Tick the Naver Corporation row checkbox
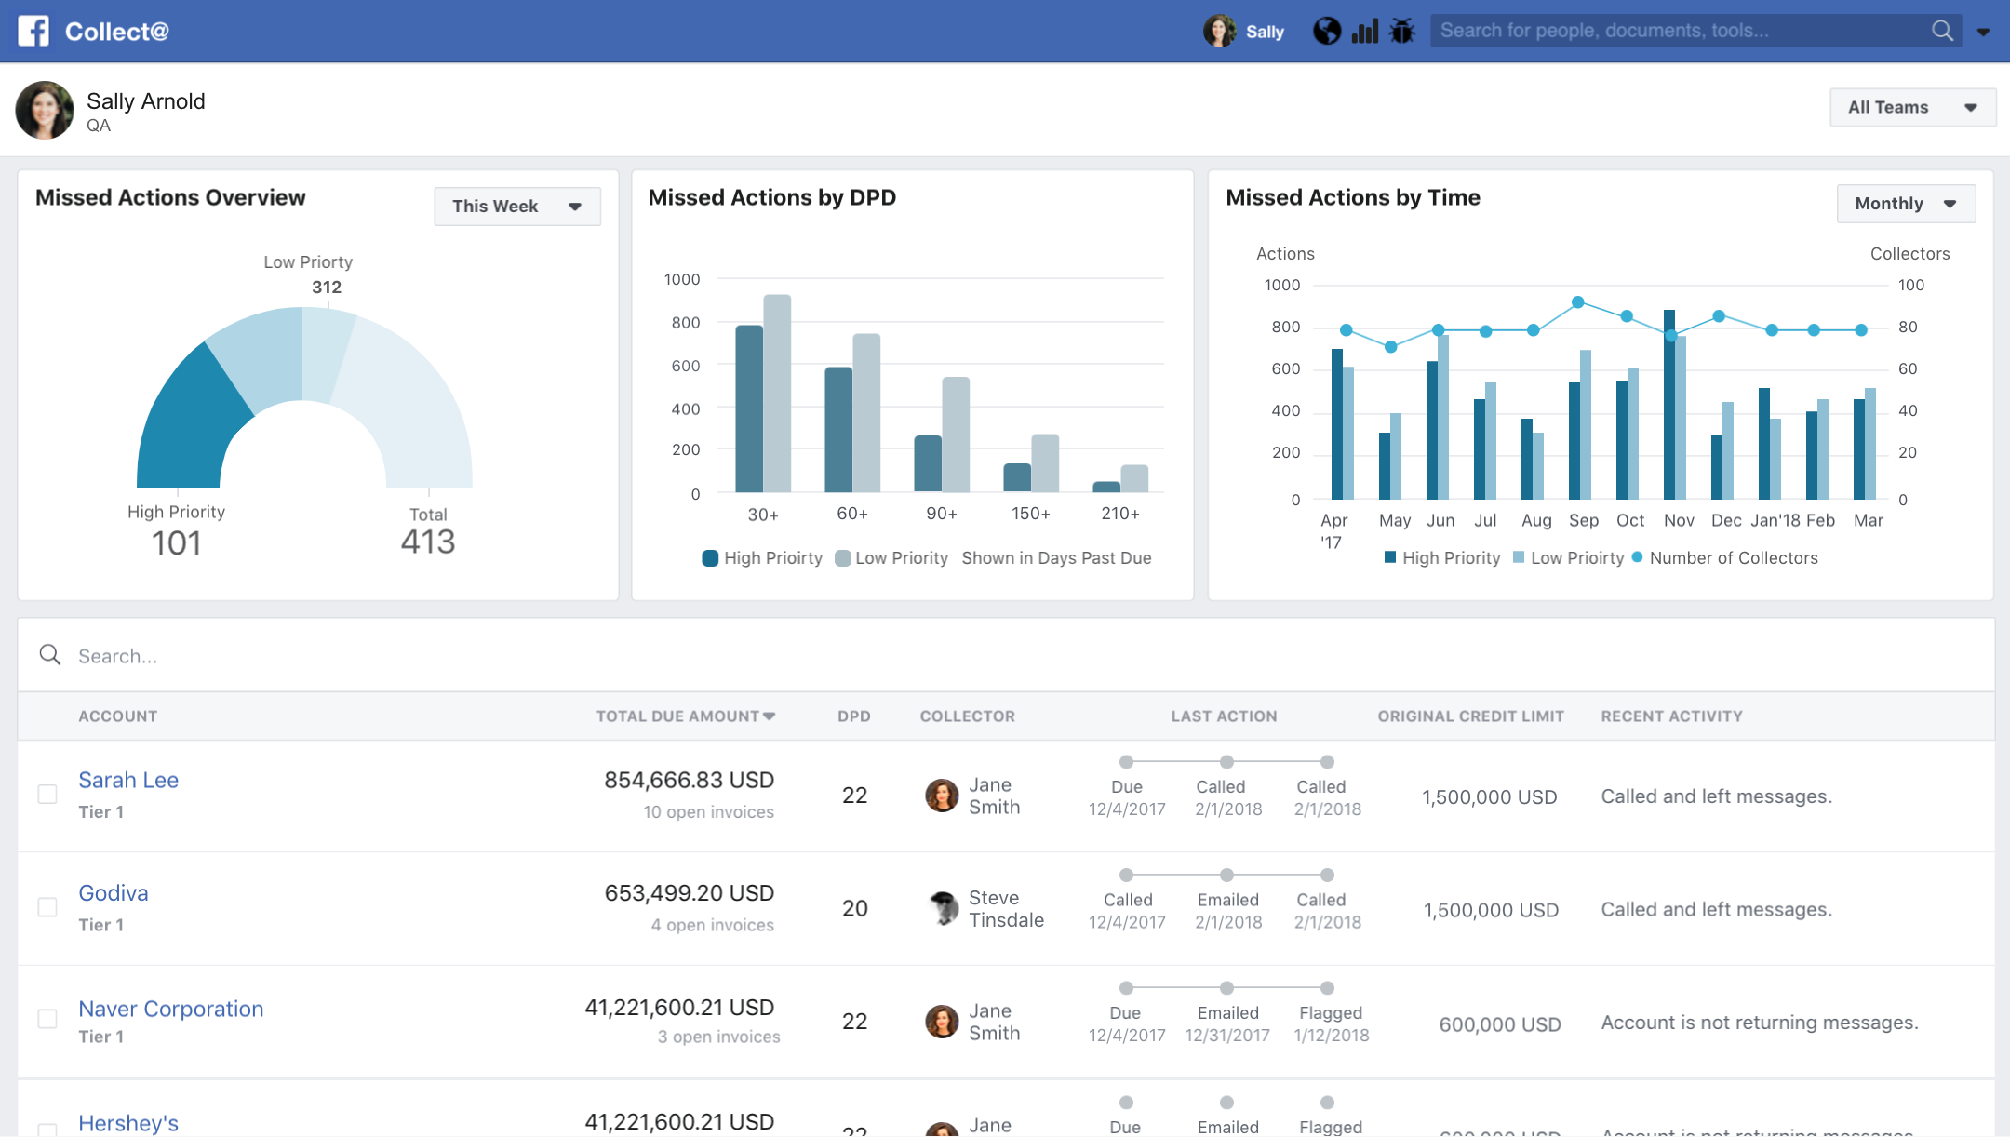Viewport: 2010px width, 1137px height. pyautogui.click(x=47, y=1019)
